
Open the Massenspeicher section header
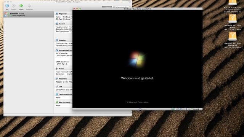64,50
